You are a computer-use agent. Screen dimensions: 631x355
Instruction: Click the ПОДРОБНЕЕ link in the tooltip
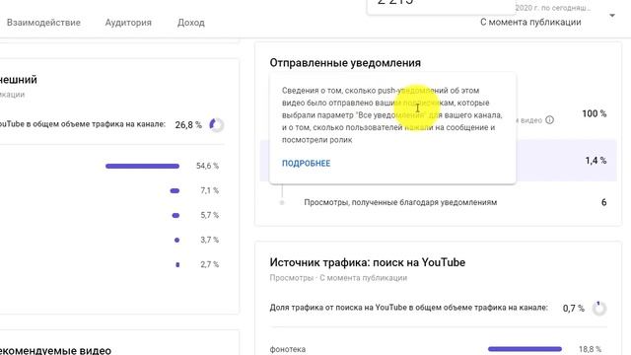pos(307,163)
